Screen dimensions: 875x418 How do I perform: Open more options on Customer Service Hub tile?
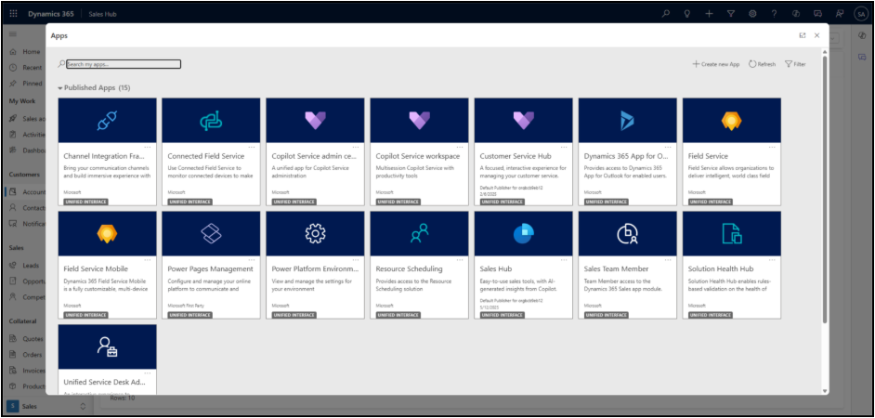pos(563,147)
